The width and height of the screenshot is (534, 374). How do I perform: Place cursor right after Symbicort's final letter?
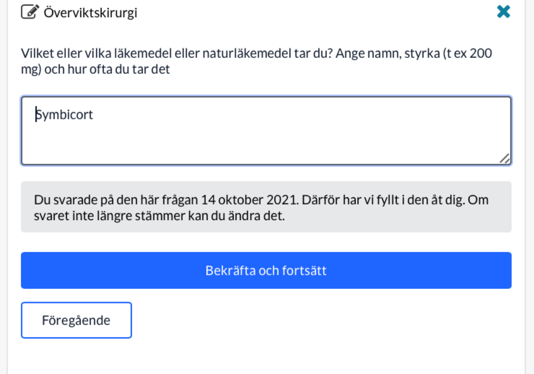[x=94, y=115]
